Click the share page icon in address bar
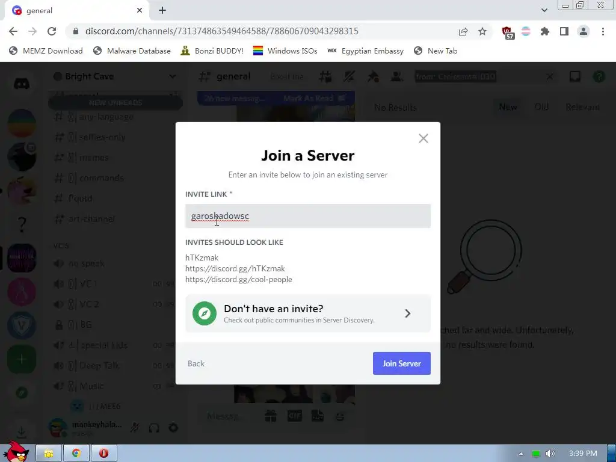The height and width of the screenshot is (462, 616). pyautogui.click(x=463, y=32)
